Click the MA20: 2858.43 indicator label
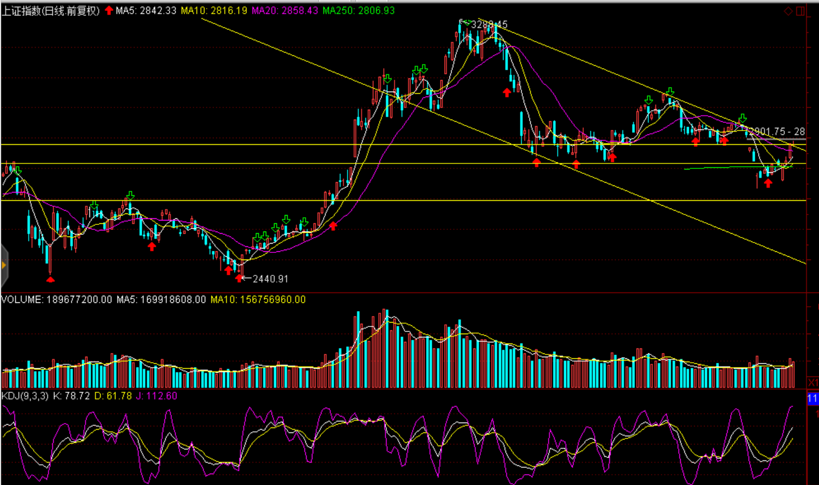819x485 pixels. (285, 10)
